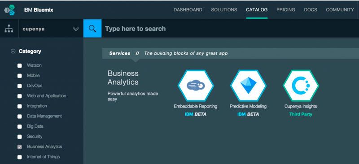Click the Predictive Modeling label
This screenshot has width=359, height=164.
[x=248, y=106]
